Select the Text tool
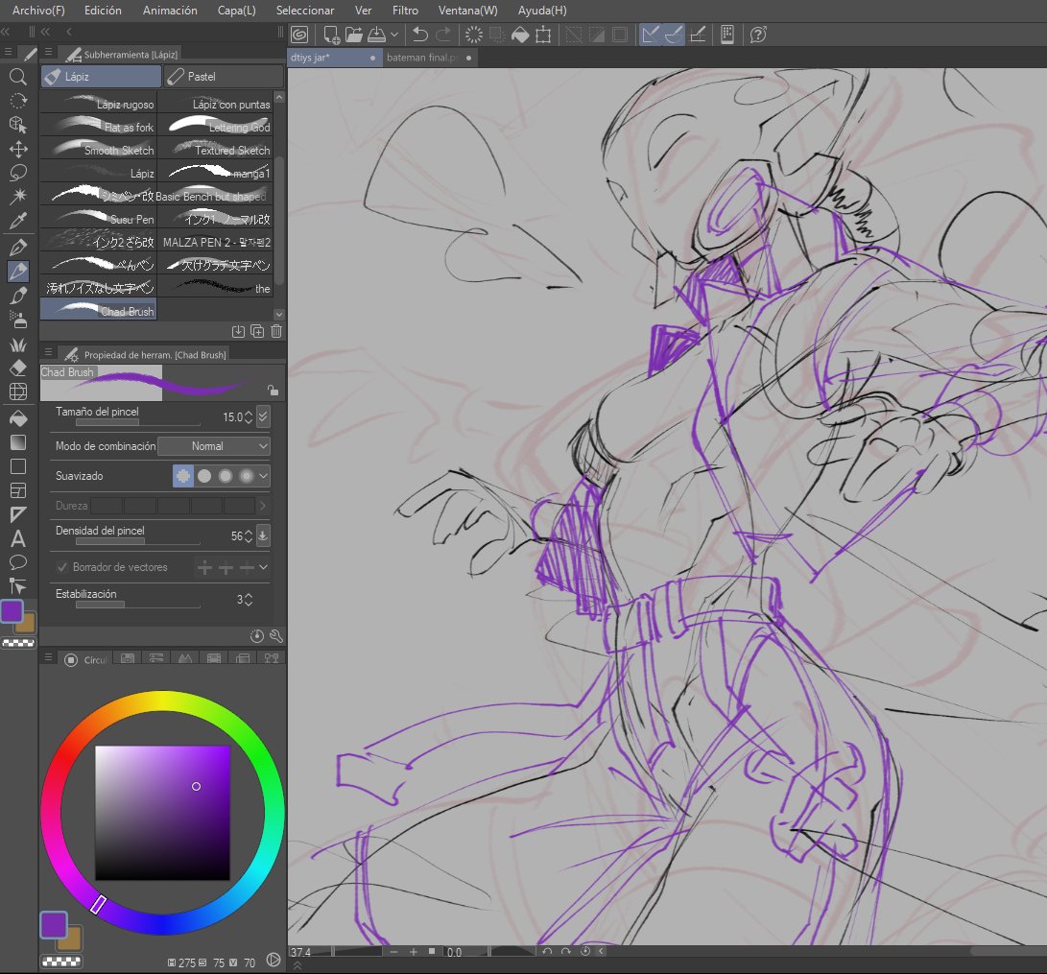The height and width of the screenshot is (974, 1047). 18,538
